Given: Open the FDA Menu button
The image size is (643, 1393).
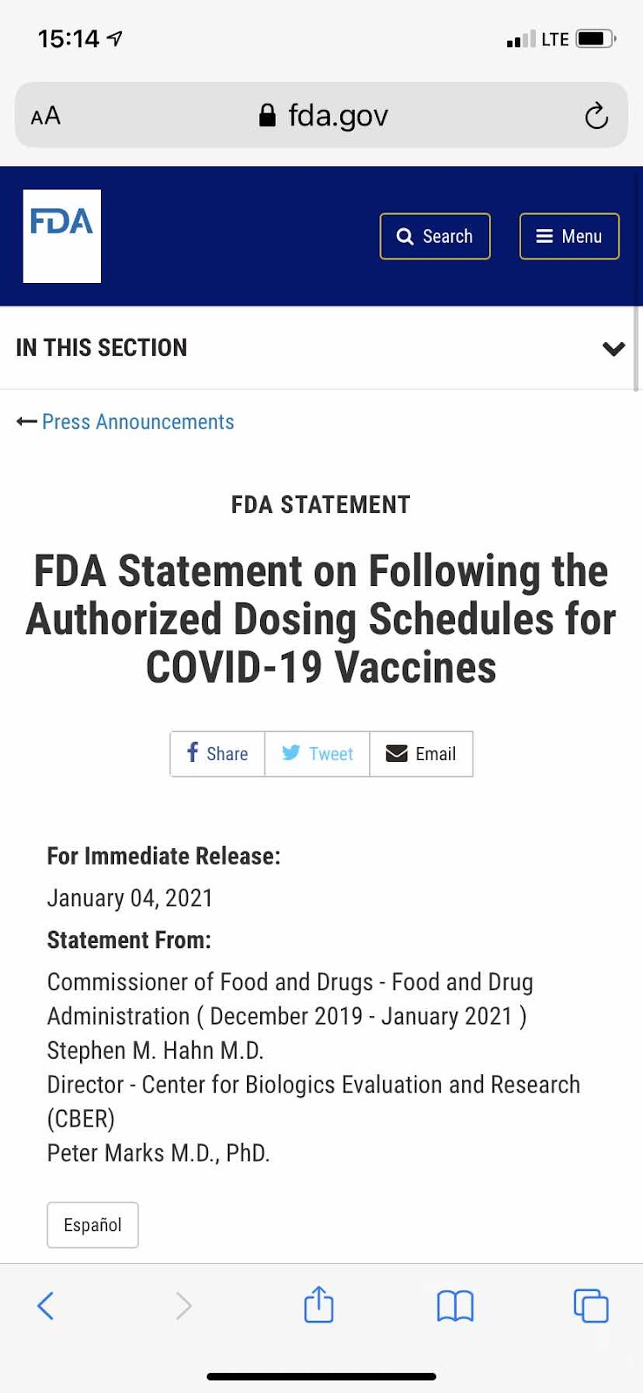Looking at the screenshot, I should [x=569, y=236].
